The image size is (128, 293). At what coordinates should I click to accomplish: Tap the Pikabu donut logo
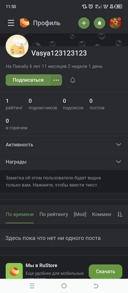tap(25, 23)
